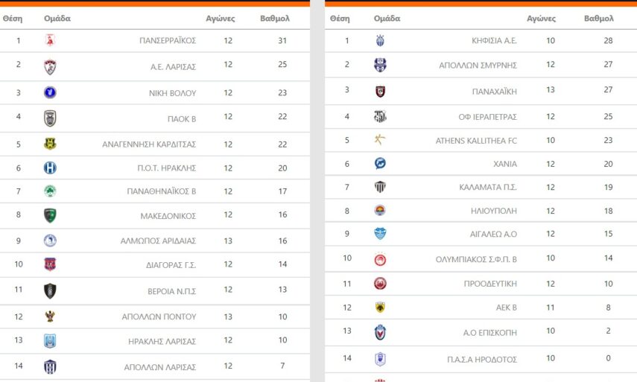Select the ΟΦ Ιεράπετρας team name

487,117
